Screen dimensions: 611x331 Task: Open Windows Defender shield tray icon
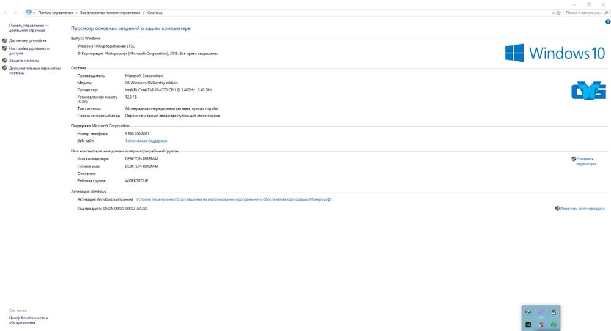coord(528,312)
